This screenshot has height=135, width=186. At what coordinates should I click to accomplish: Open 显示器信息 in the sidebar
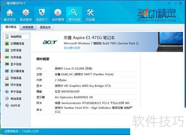[x=15, y=71]
